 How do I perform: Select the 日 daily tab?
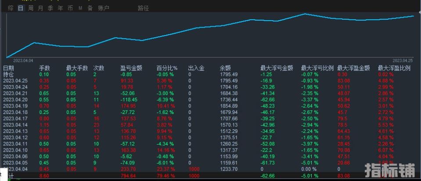click(x=21, y=8)
